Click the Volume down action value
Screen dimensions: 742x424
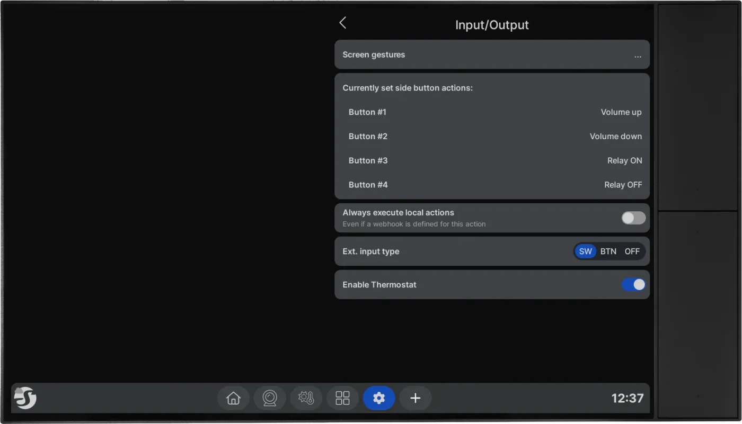click(616, 137)
